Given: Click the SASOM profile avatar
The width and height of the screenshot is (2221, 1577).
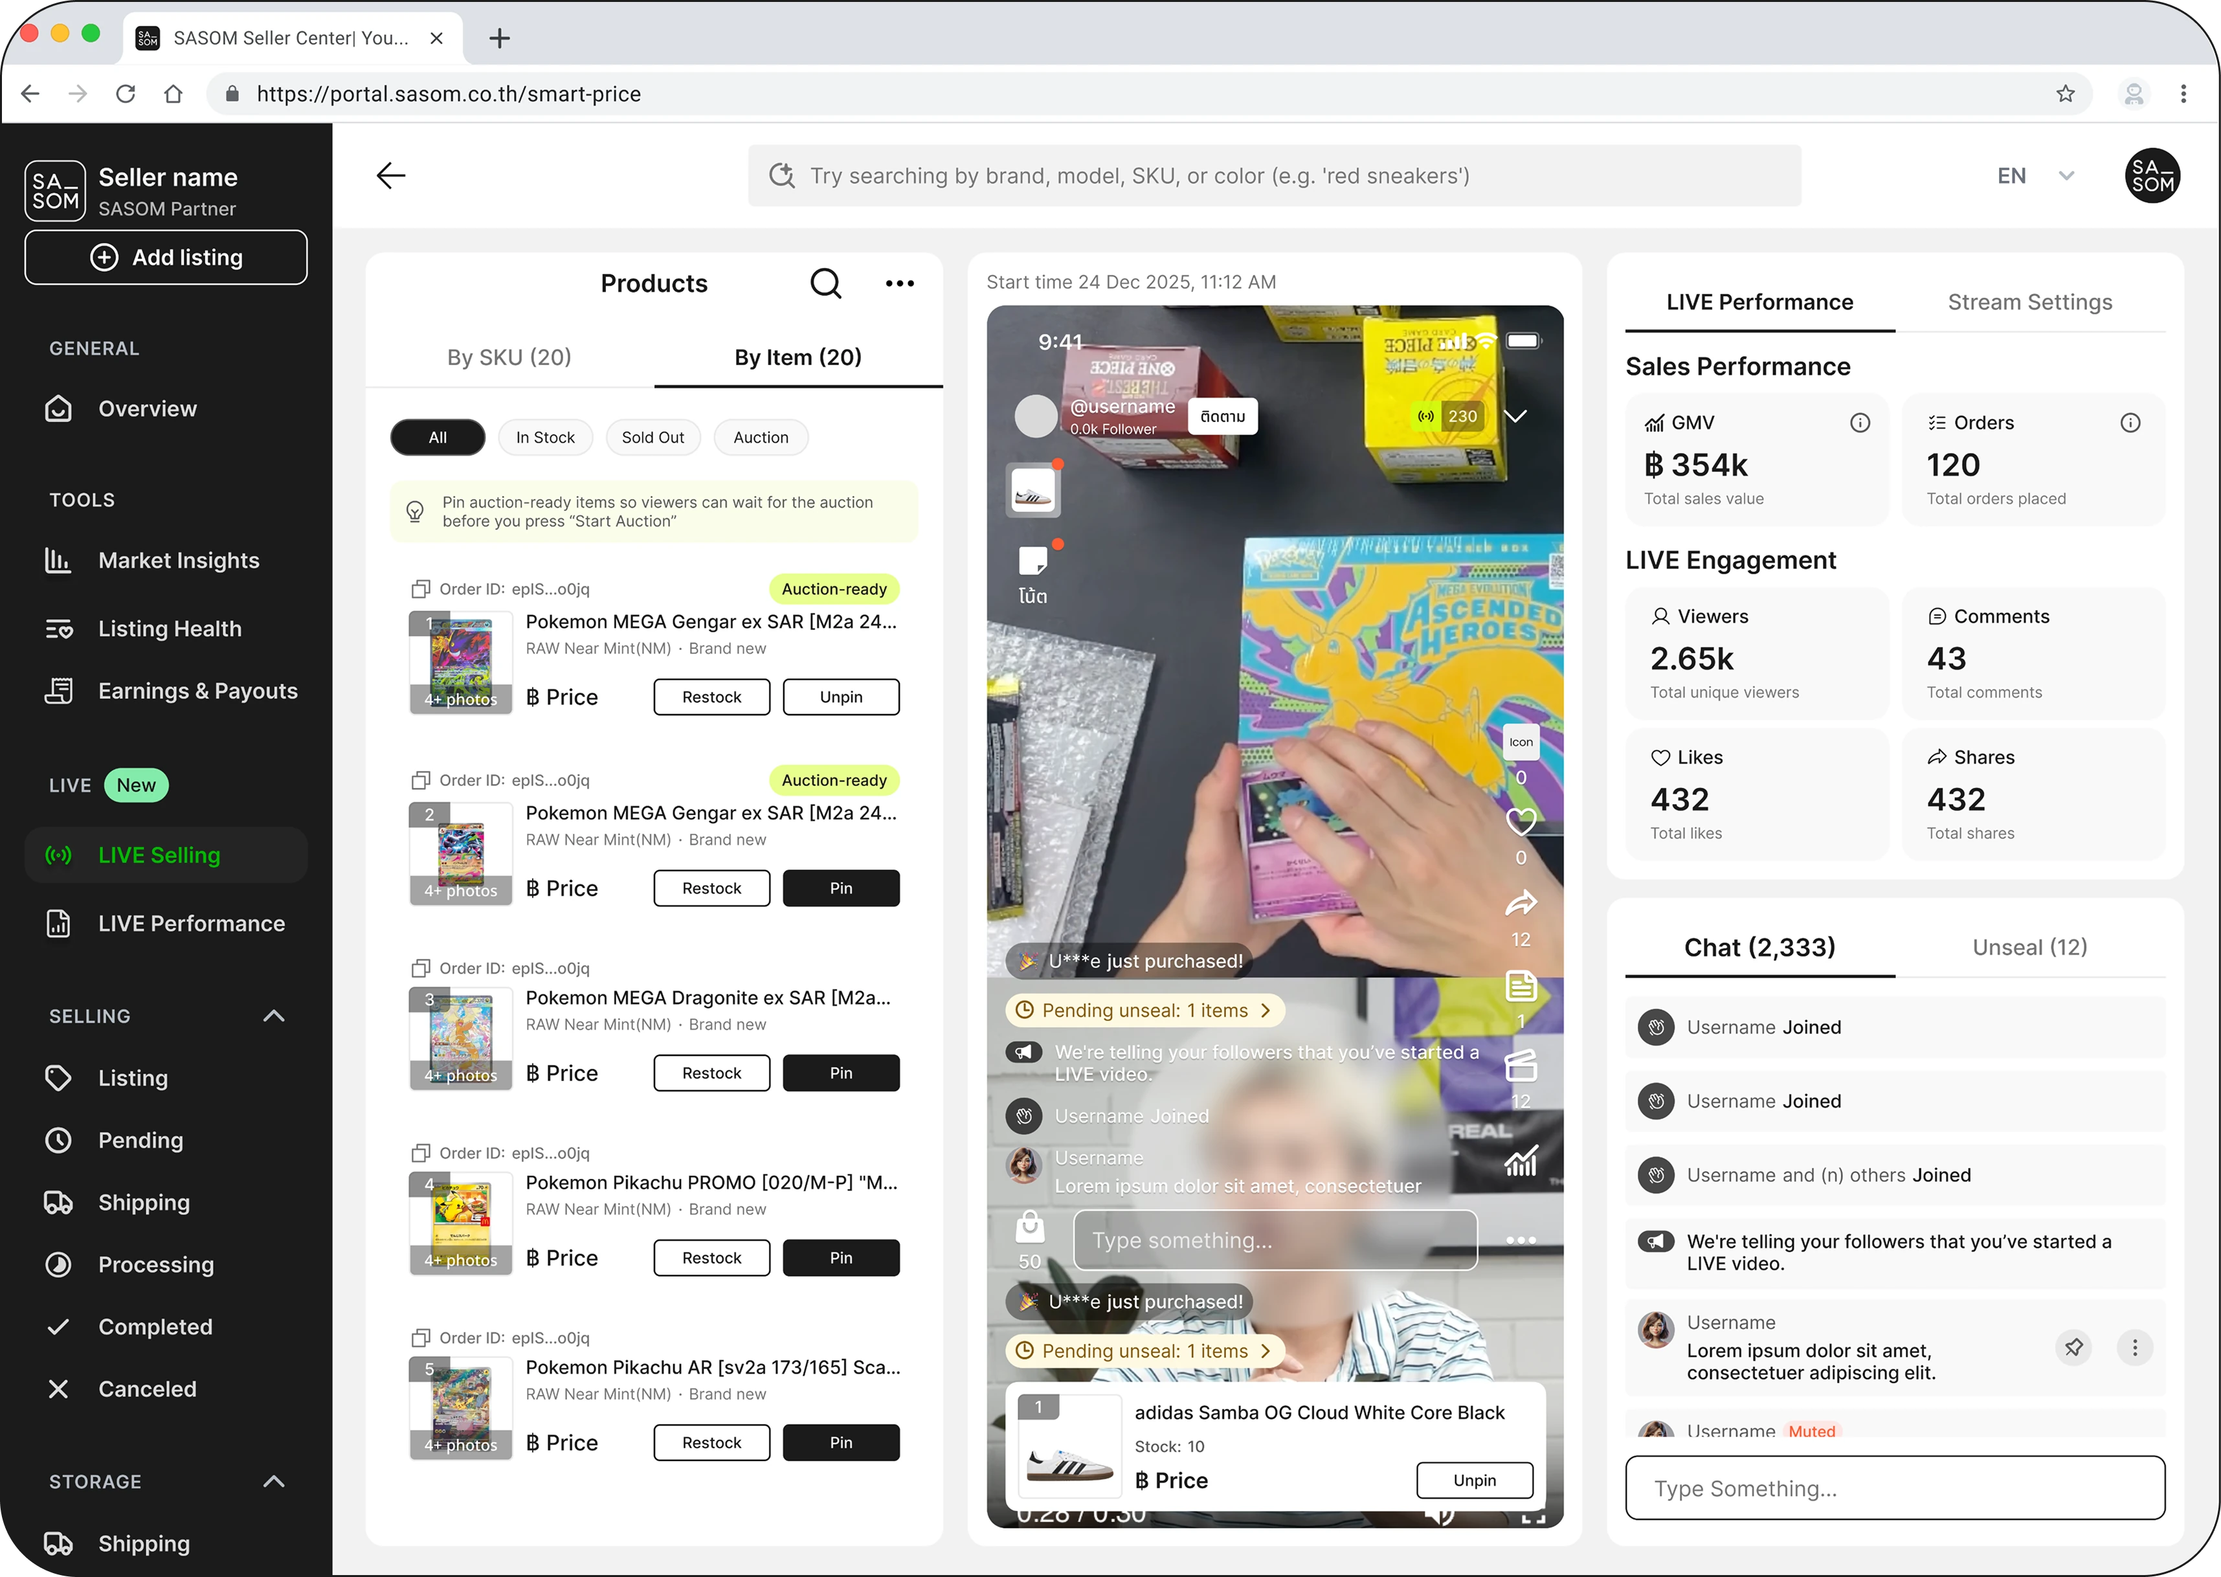Looking at the screenshot, I should coord(2152,176).
